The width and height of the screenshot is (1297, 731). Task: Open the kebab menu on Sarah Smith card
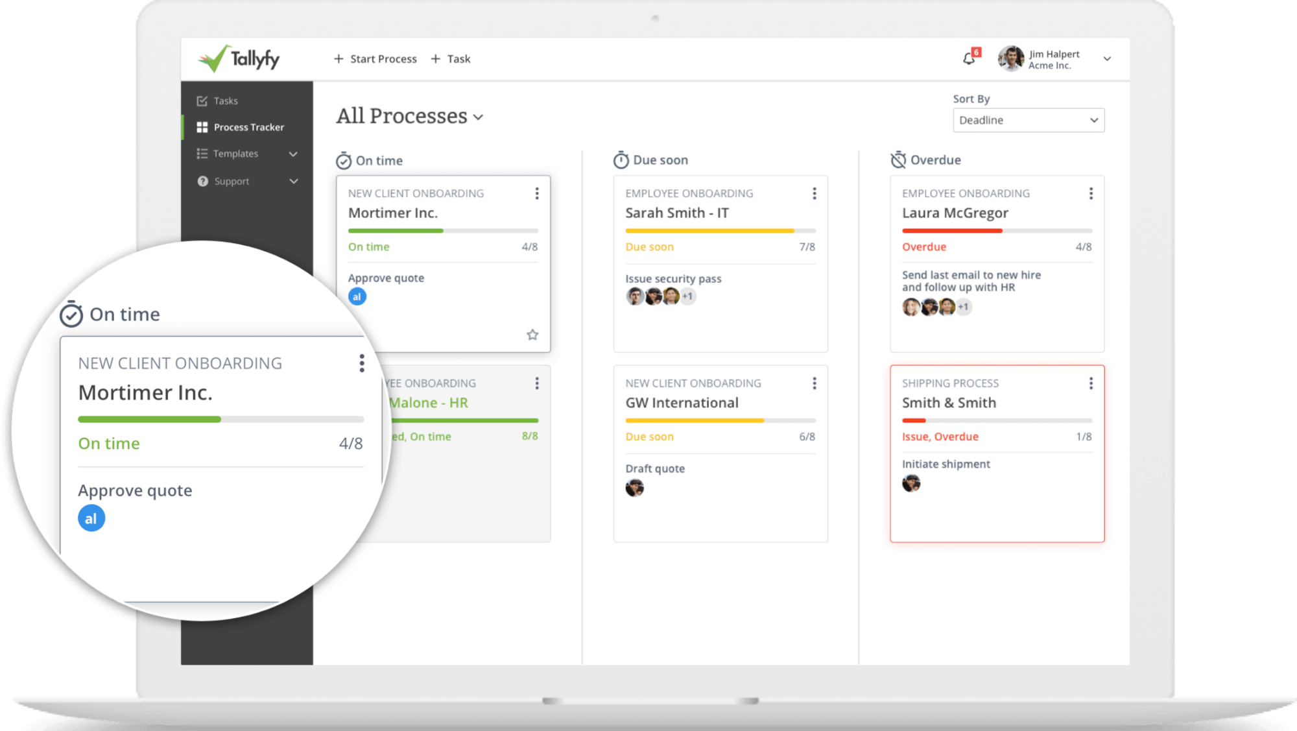point(814,193)
